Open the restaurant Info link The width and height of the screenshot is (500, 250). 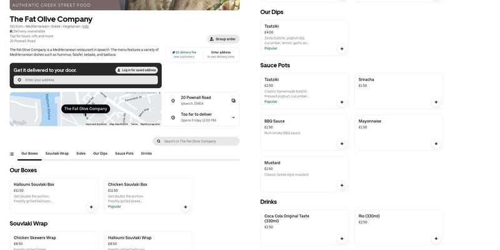(86, 26)
